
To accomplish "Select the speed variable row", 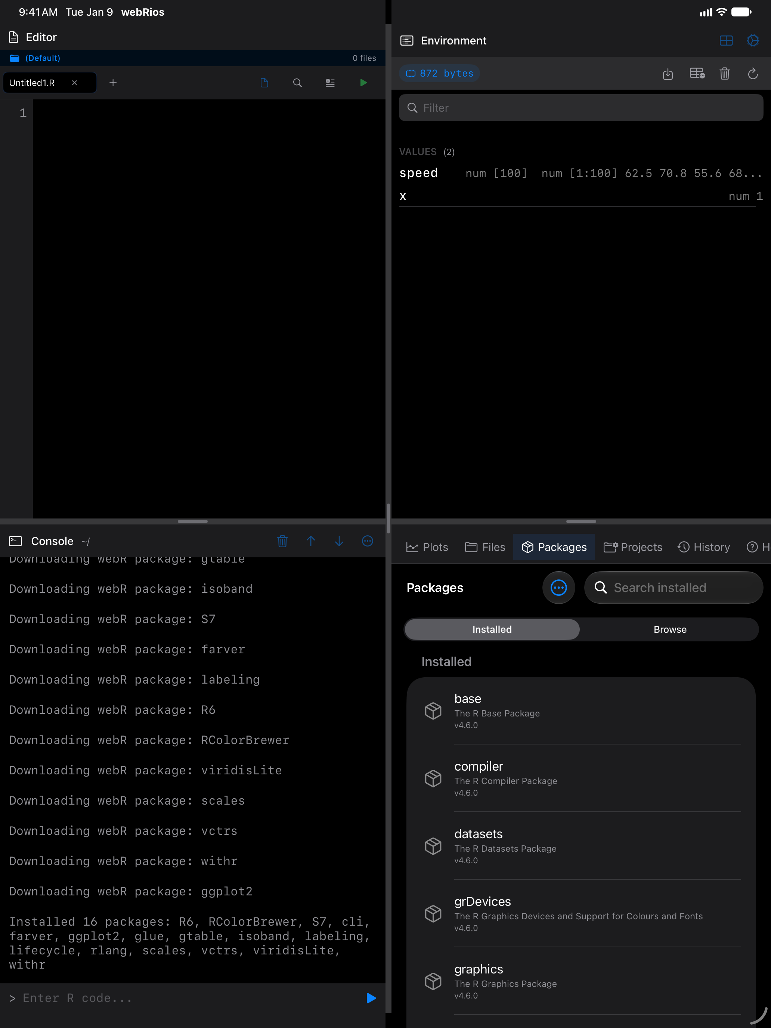I will (x=581, y=173).
